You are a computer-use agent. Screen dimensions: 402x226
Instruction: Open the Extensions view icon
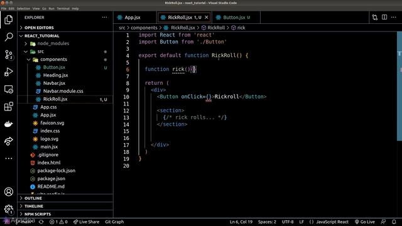pos(8,107)
